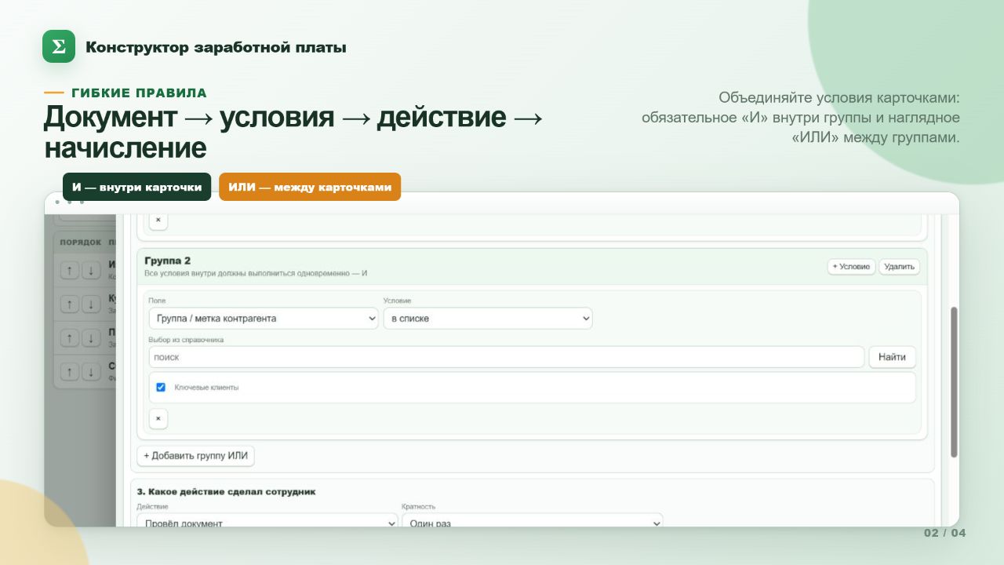
Task: Click the 'Все условия внутри должны выполниться' hint text
Action: coord(256,274)
